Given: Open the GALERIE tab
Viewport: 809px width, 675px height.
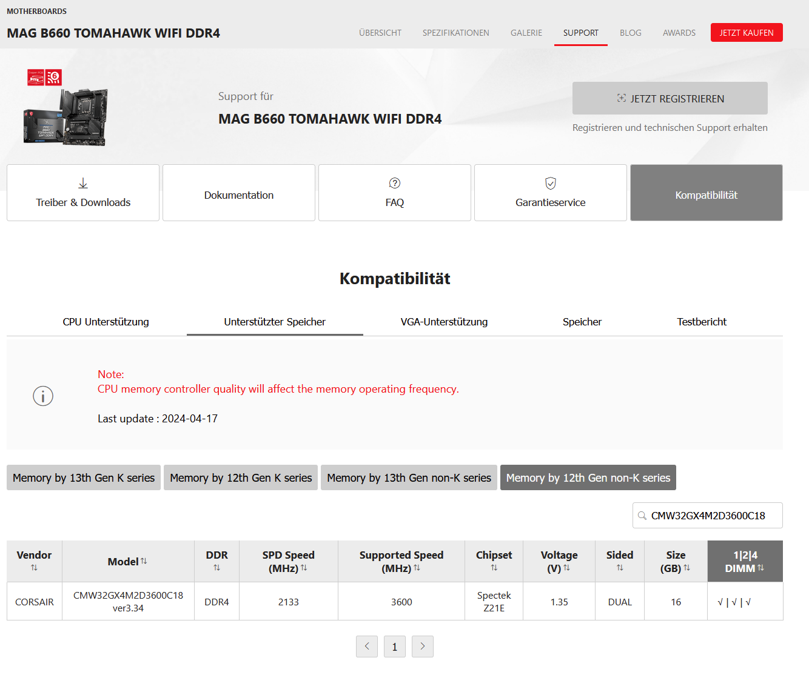Looking at the screenshot, I should (526, 33).
